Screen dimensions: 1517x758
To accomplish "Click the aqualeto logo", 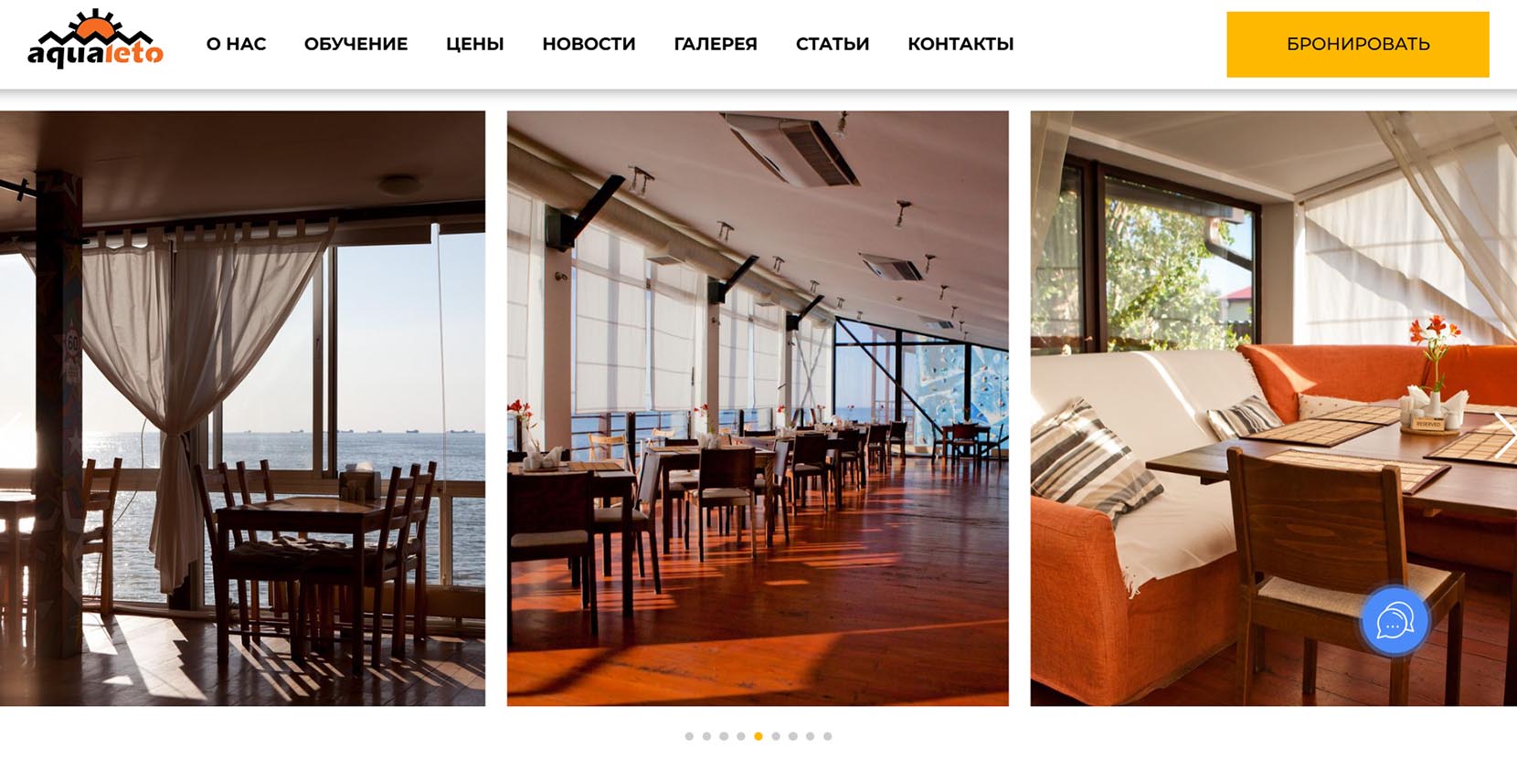I will (95, 39).
